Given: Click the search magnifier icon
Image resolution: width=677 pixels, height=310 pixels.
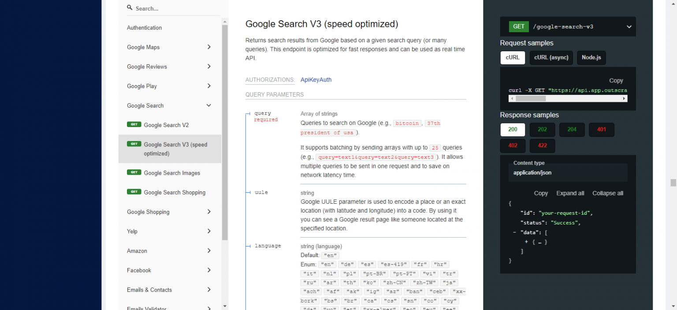Looking at the screenshot, I should tap(129, 7).
